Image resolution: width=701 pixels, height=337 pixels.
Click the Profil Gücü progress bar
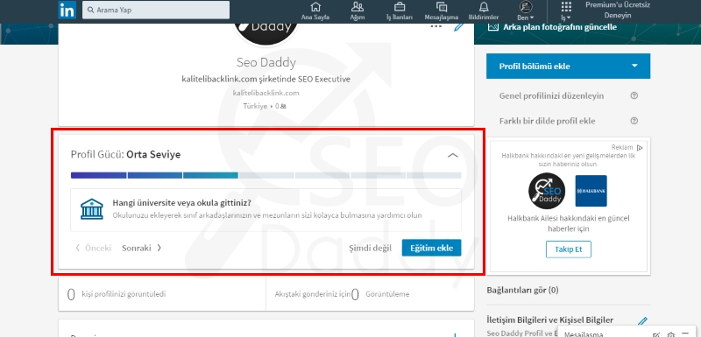(x=266, y=175)
